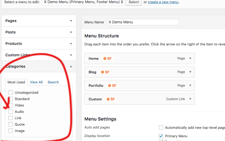
Task: Uncheck the Primary Menu display location
Action: click(161, 136)
